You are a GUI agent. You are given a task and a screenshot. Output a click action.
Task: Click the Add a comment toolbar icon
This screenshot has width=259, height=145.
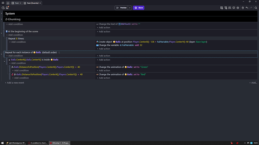tap(234, 8)
